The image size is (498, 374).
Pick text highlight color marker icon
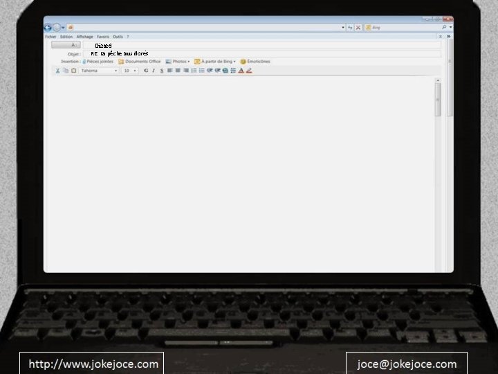point(249,71)
